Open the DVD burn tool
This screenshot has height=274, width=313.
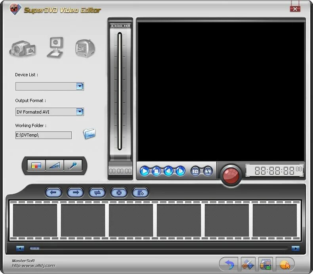284,264
